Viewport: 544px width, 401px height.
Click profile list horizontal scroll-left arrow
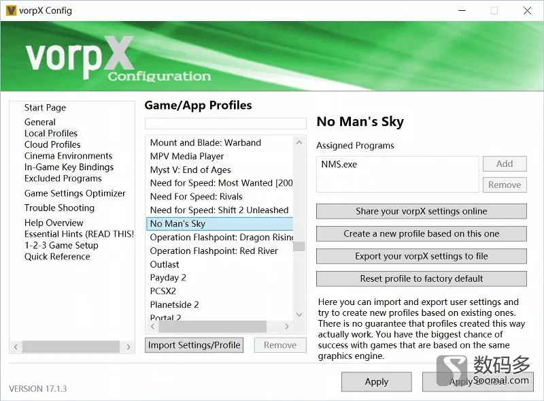click(x=152, y=326)
